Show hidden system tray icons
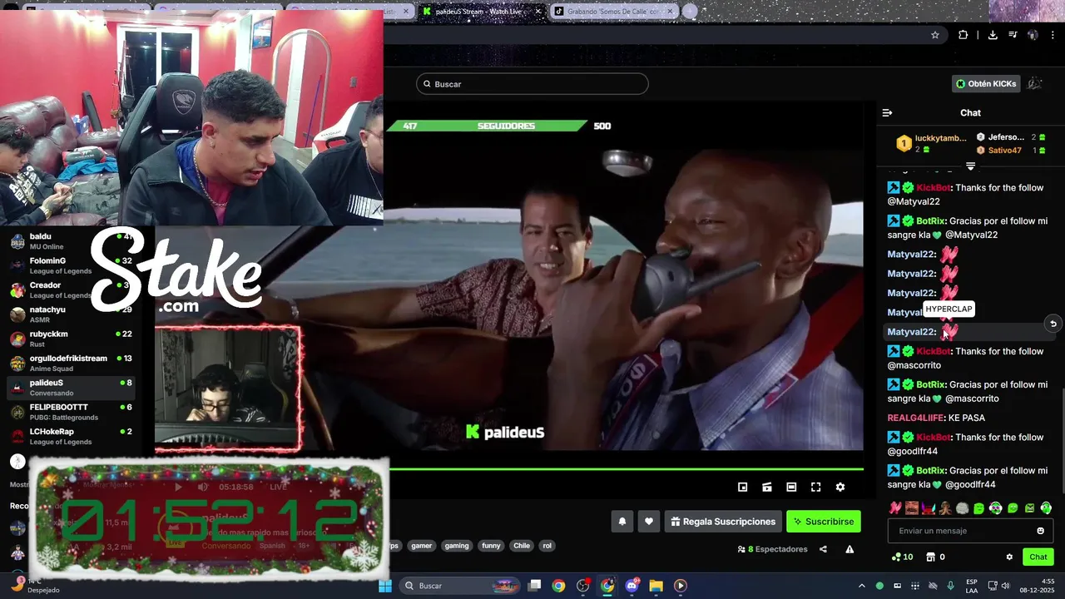 861,586
